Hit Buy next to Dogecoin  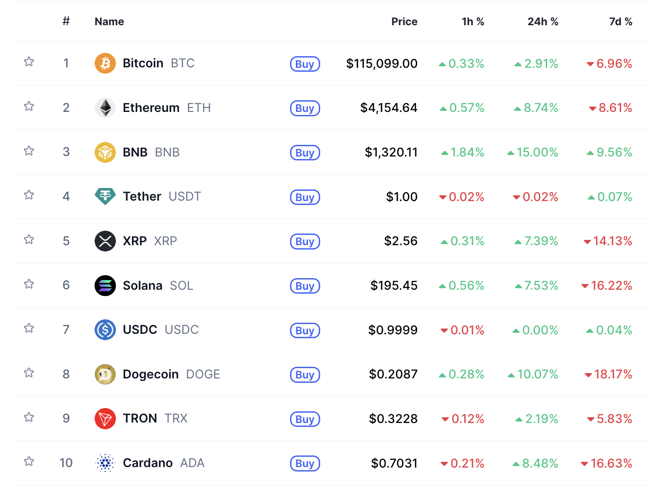point(305,375)
